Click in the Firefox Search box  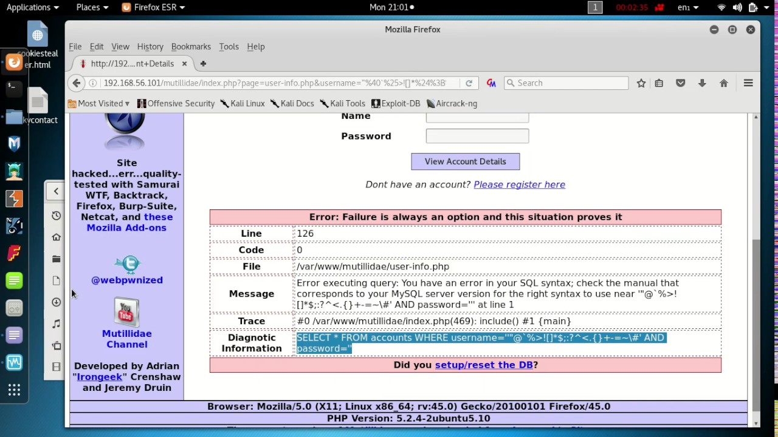click(566, 83)
